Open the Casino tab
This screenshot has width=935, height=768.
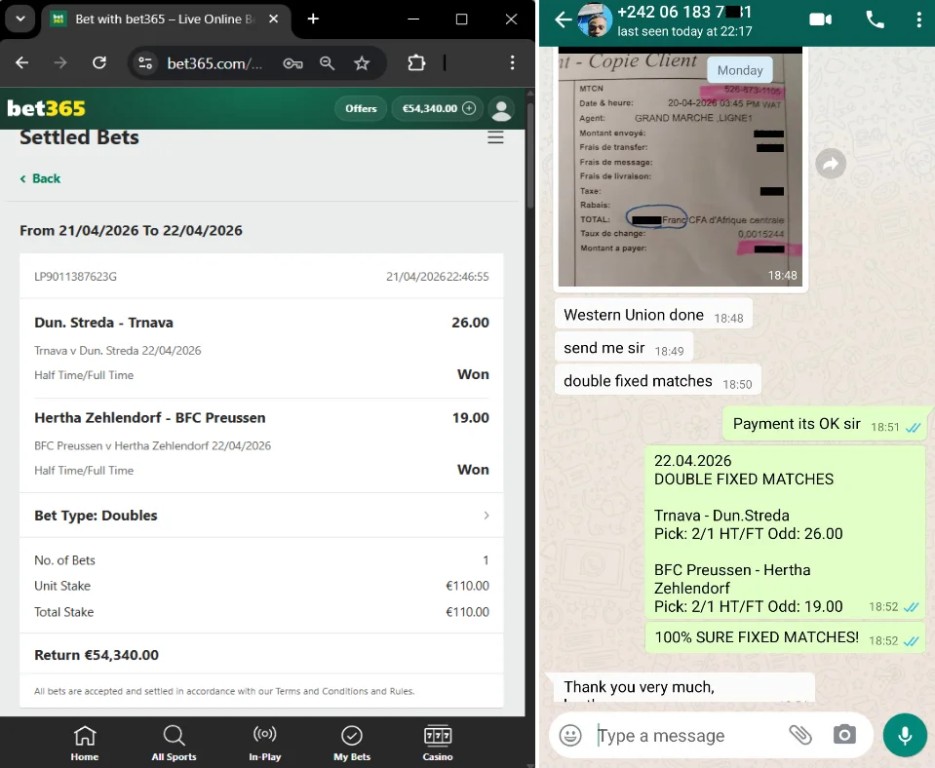tap(438, 743)
